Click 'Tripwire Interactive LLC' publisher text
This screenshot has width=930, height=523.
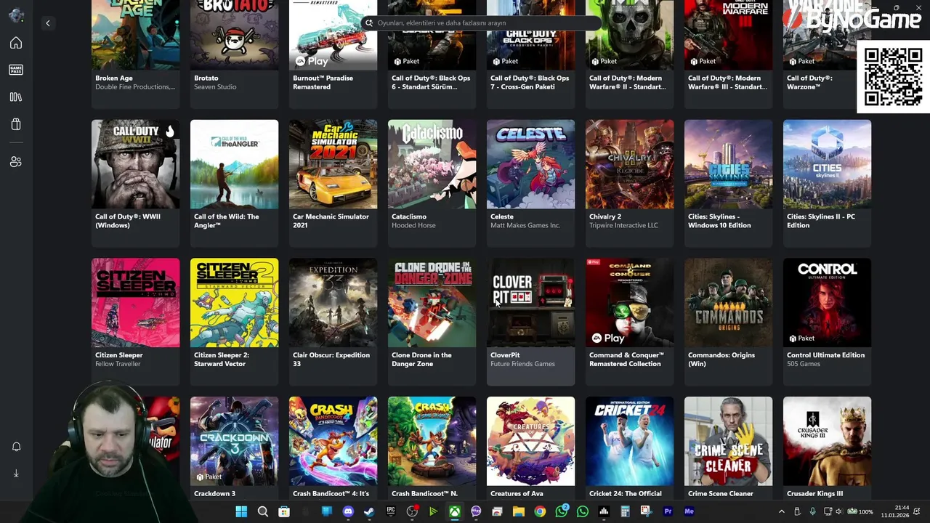(623, 225)
